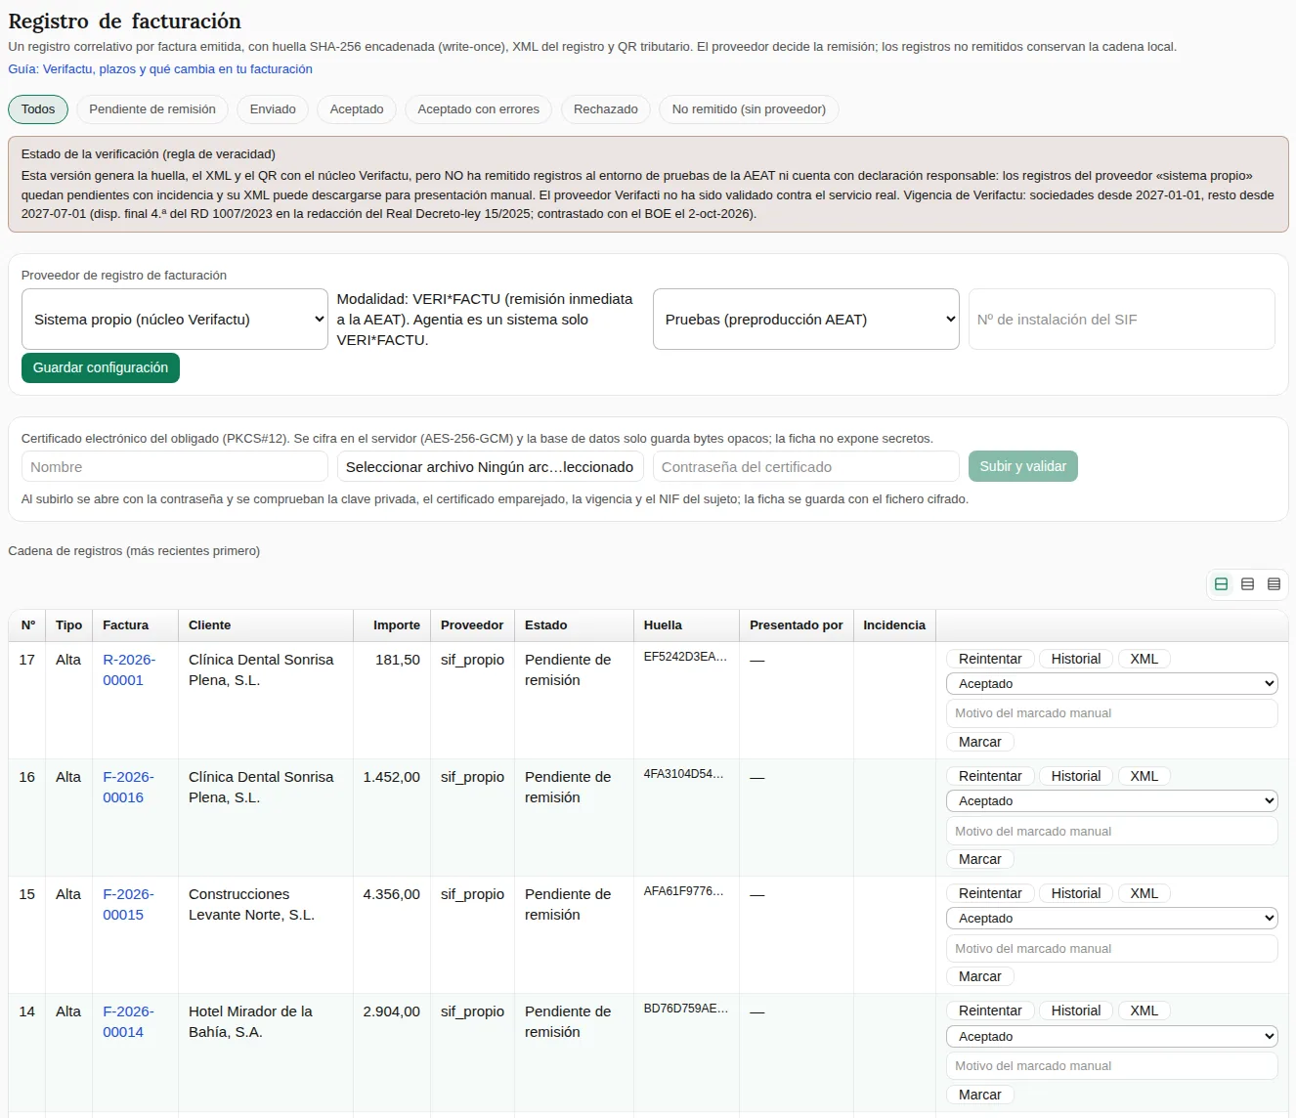Switch to the medium three-row density icon
The image size is (1296, 1118).
(1247, 584)
